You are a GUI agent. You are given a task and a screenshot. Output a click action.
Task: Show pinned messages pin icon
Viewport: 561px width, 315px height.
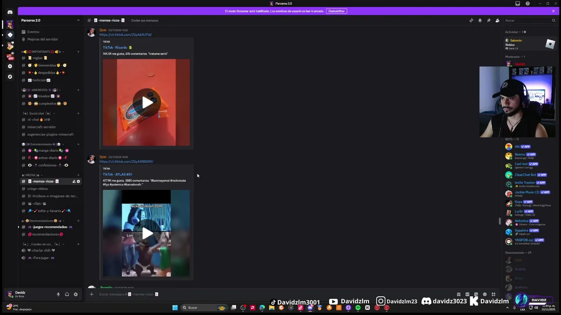pyautogui.click(x=489, y=21)
